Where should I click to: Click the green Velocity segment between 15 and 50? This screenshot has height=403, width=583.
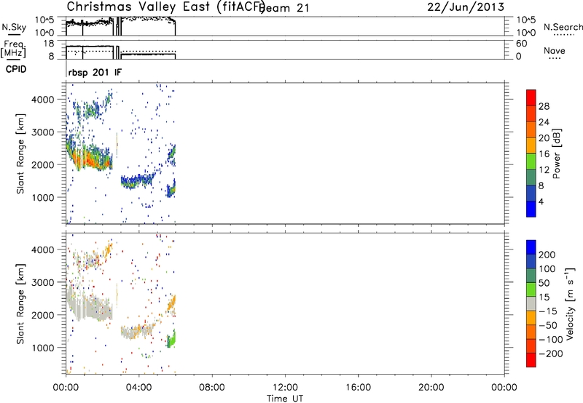coord(531,290)
